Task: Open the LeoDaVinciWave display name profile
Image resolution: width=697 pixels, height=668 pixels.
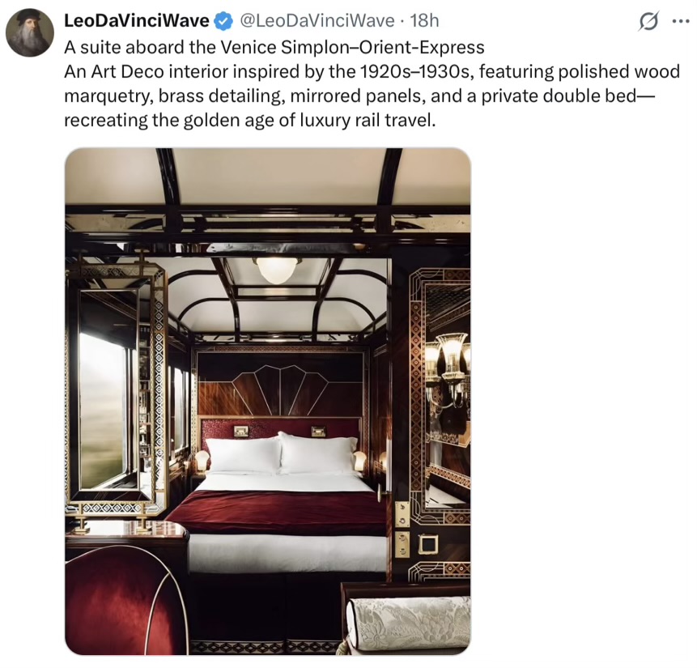Action: click(x=137, y=20)
